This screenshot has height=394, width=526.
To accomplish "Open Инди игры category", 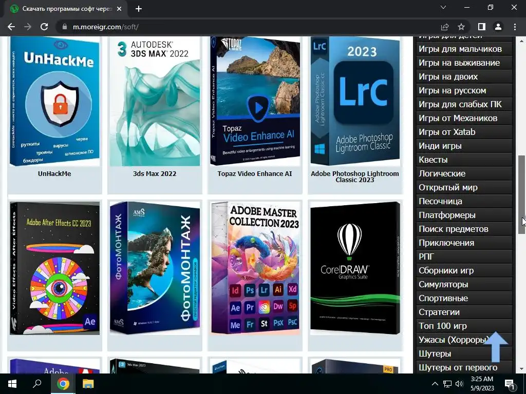I will [x=464, y=146].
